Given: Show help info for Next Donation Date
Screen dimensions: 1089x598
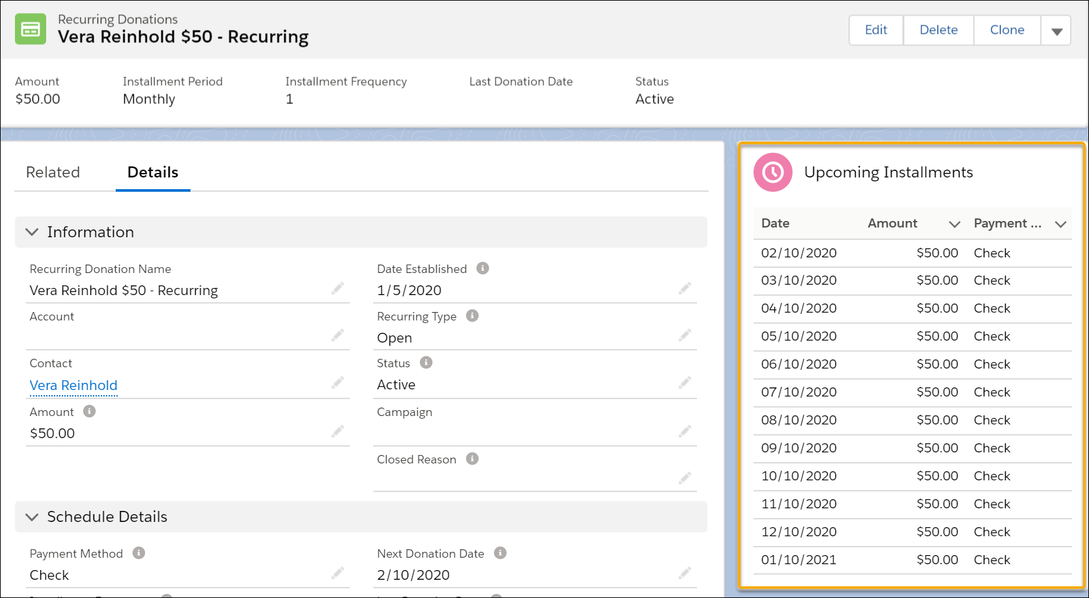Looking at the screenshot, I should [x=500, y=552].
